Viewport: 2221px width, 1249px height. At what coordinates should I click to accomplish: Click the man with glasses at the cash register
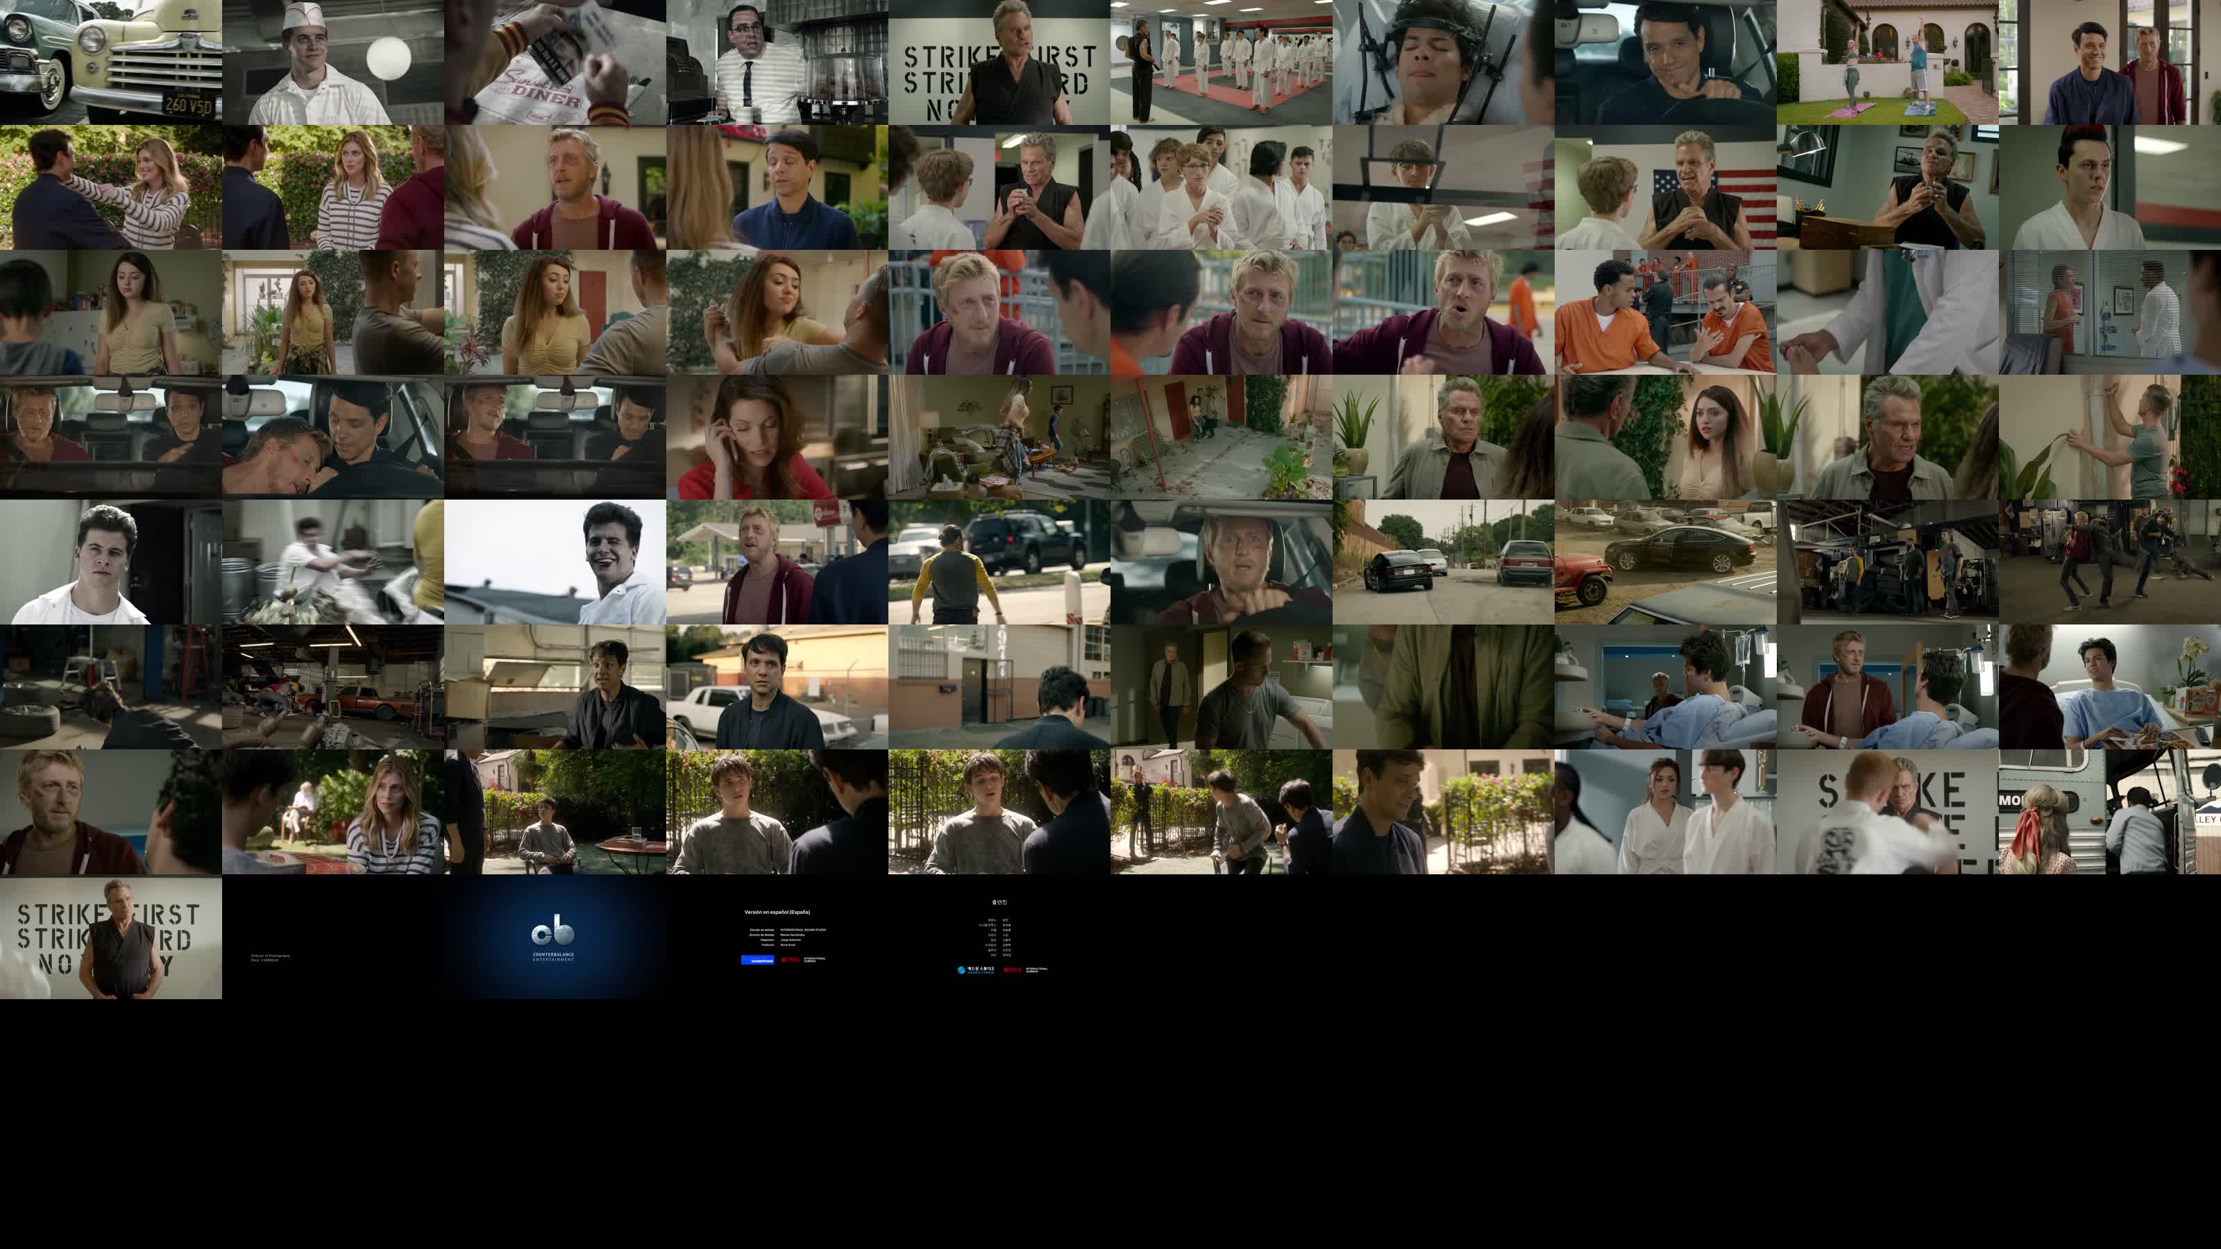coord(777,62)
